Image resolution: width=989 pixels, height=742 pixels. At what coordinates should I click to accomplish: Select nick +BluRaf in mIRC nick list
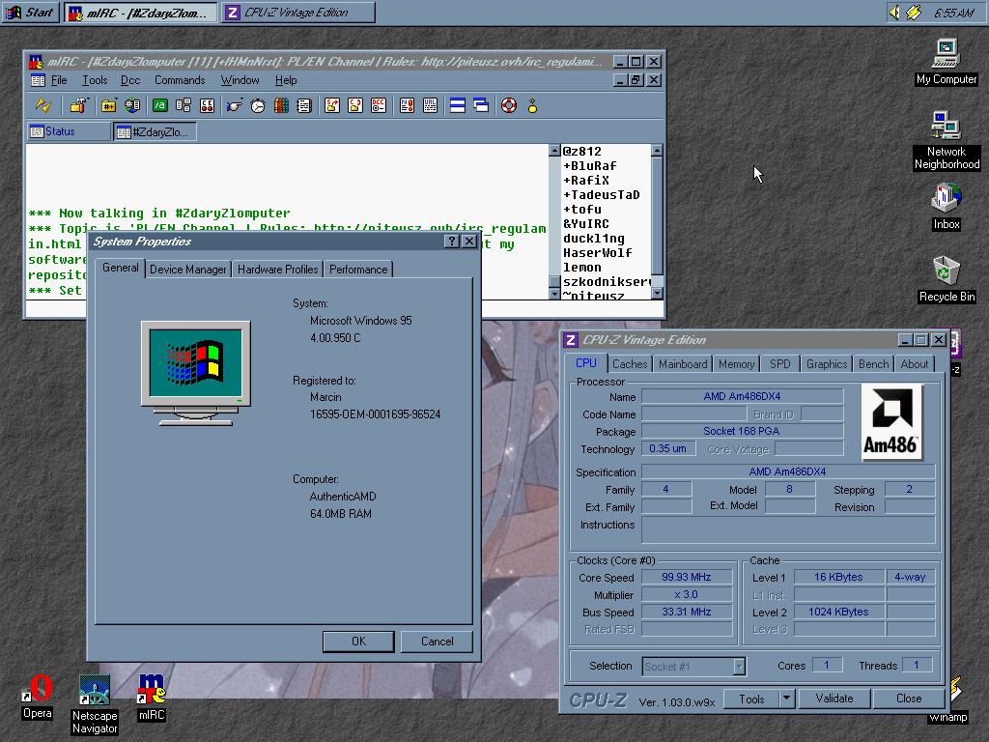click(x=590, y=166)
